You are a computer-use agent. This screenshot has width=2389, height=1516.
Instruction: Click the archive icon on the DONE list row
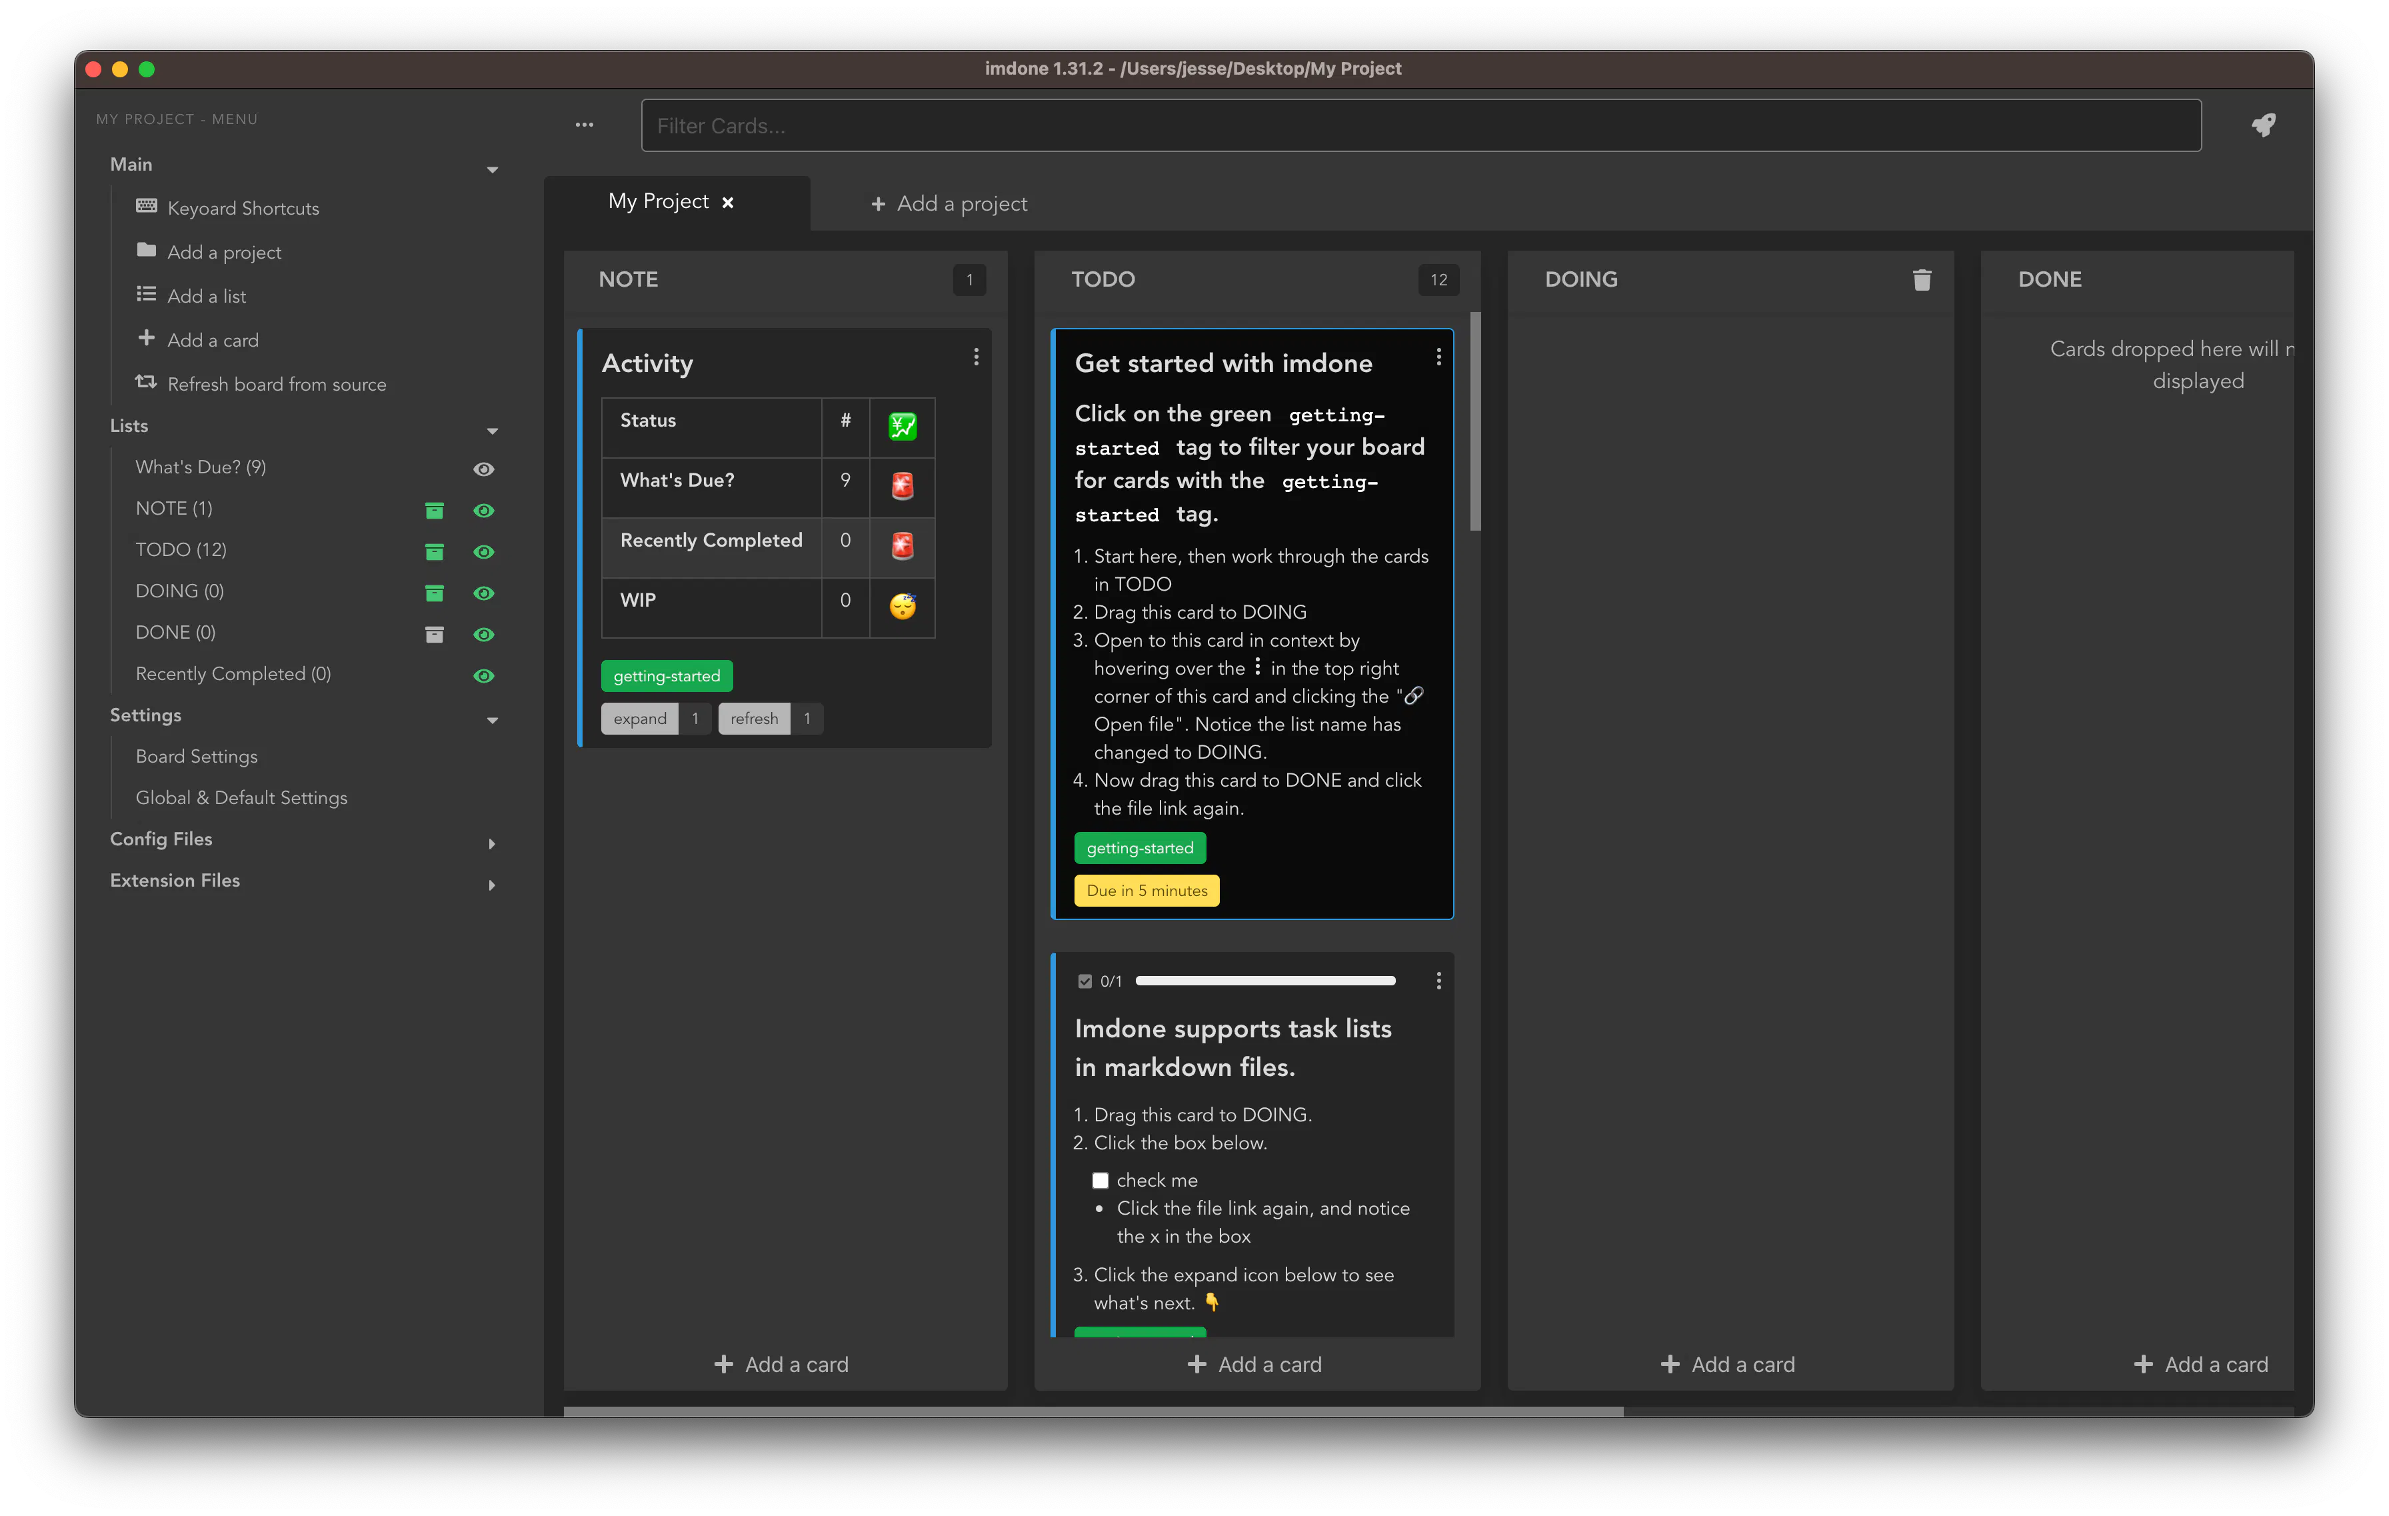coord(435,635)
